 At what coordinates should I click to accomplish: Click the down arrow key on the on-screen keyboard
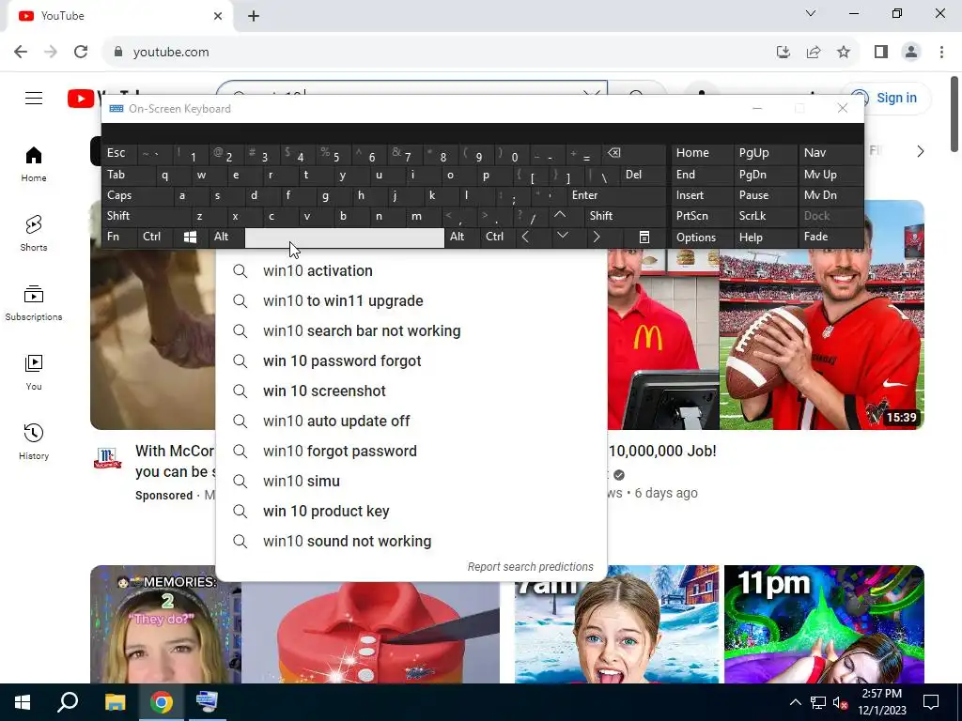[x=562, y=236]
